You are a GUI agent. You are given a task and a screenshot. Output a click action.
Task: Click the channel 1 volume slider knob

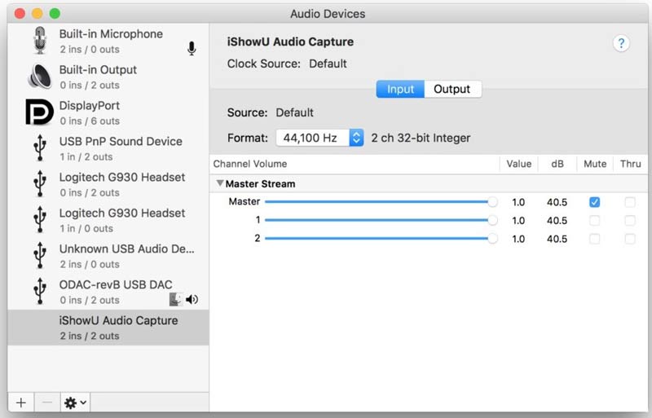(492, 221)
